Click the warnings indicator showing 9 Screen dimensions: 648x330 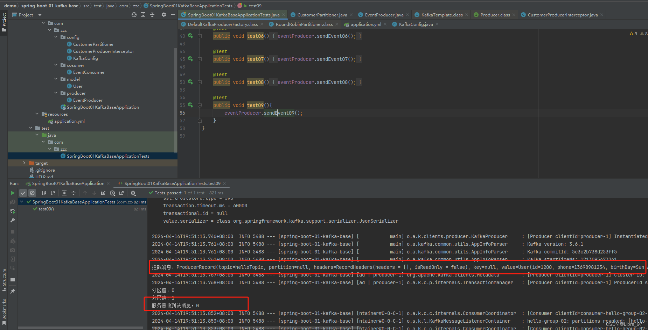(633, 34)
